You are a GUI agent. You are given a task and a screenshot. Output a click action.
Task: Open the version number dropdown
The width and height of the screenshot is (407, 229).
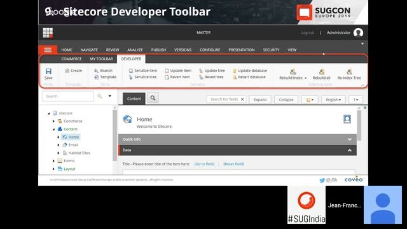(355, 100)
